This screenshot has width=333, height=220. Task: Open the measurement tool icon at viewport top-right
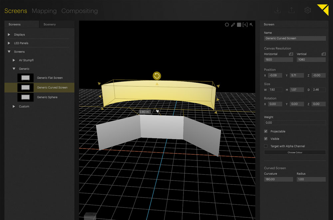(251, 25)
